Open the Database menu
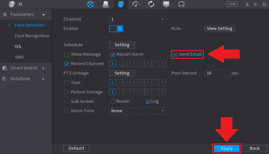Image resolution: width=269 pixels, height=154 pixels. pyautogui.click(x=20, y=79)
